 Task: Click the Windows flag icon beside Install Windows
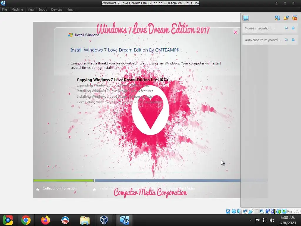pos(71,35)
